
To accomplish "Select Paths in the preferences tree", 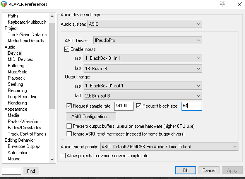I will (x=13, y=16).
